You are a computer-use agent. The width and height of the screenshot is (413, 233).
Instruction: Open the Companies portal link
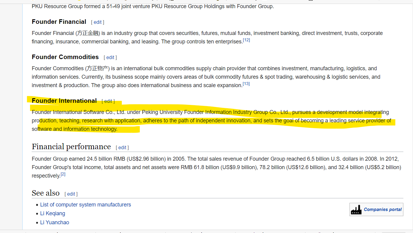point(383,209)
